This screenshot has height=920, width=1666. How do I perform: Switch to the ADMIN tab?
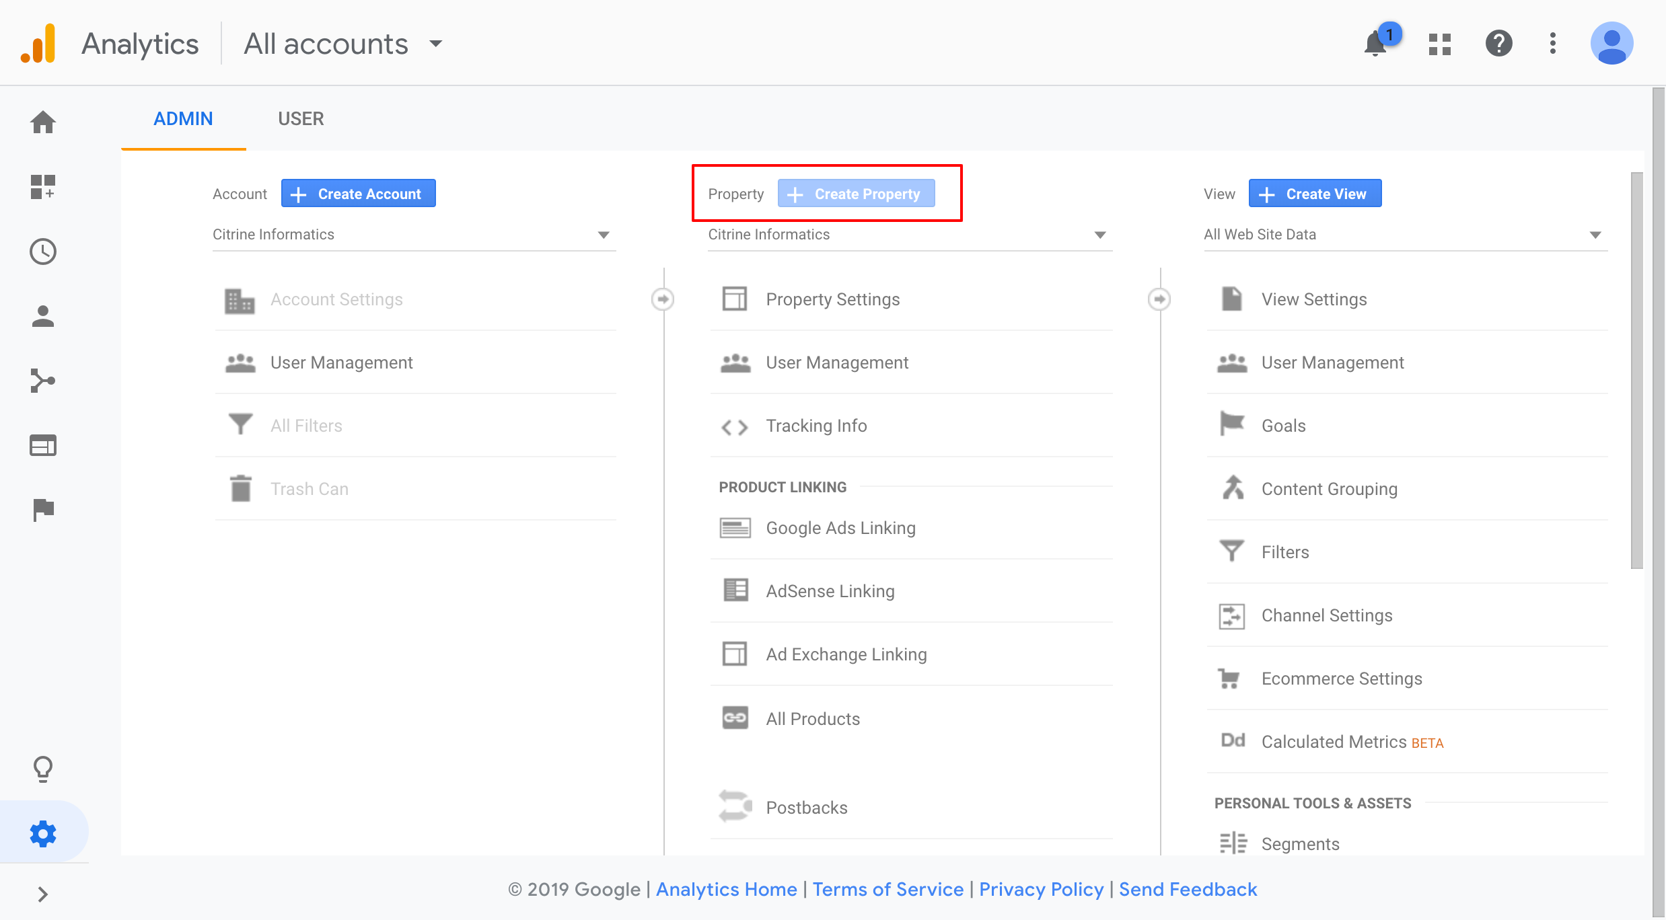coord(183,119)
